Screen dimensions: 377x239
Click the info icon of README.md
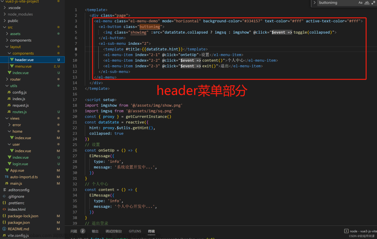(4, 229)
